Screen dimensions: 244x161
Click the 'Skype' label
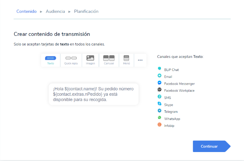169,105
